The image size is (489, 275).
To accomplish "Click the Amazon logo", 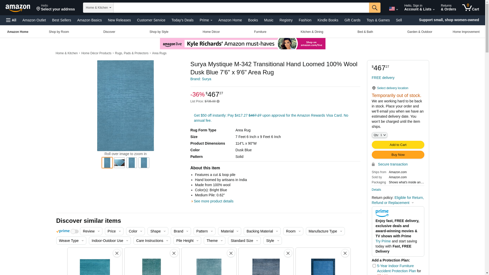I will pyautogui.click(x=18, y=8).
